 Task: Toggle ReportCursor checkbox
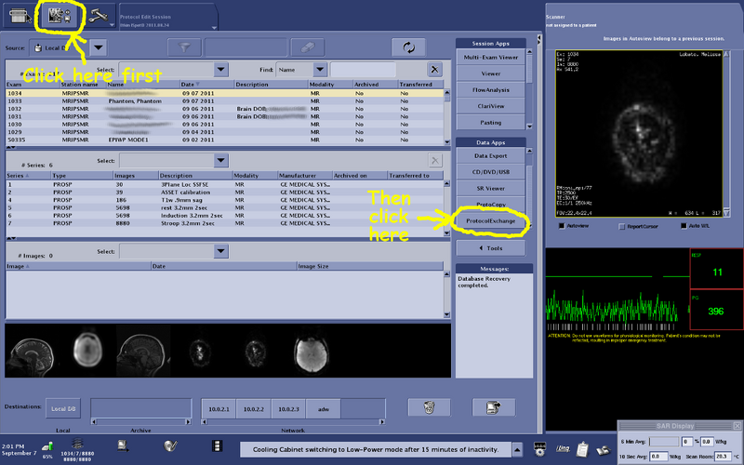pos(621,227)
